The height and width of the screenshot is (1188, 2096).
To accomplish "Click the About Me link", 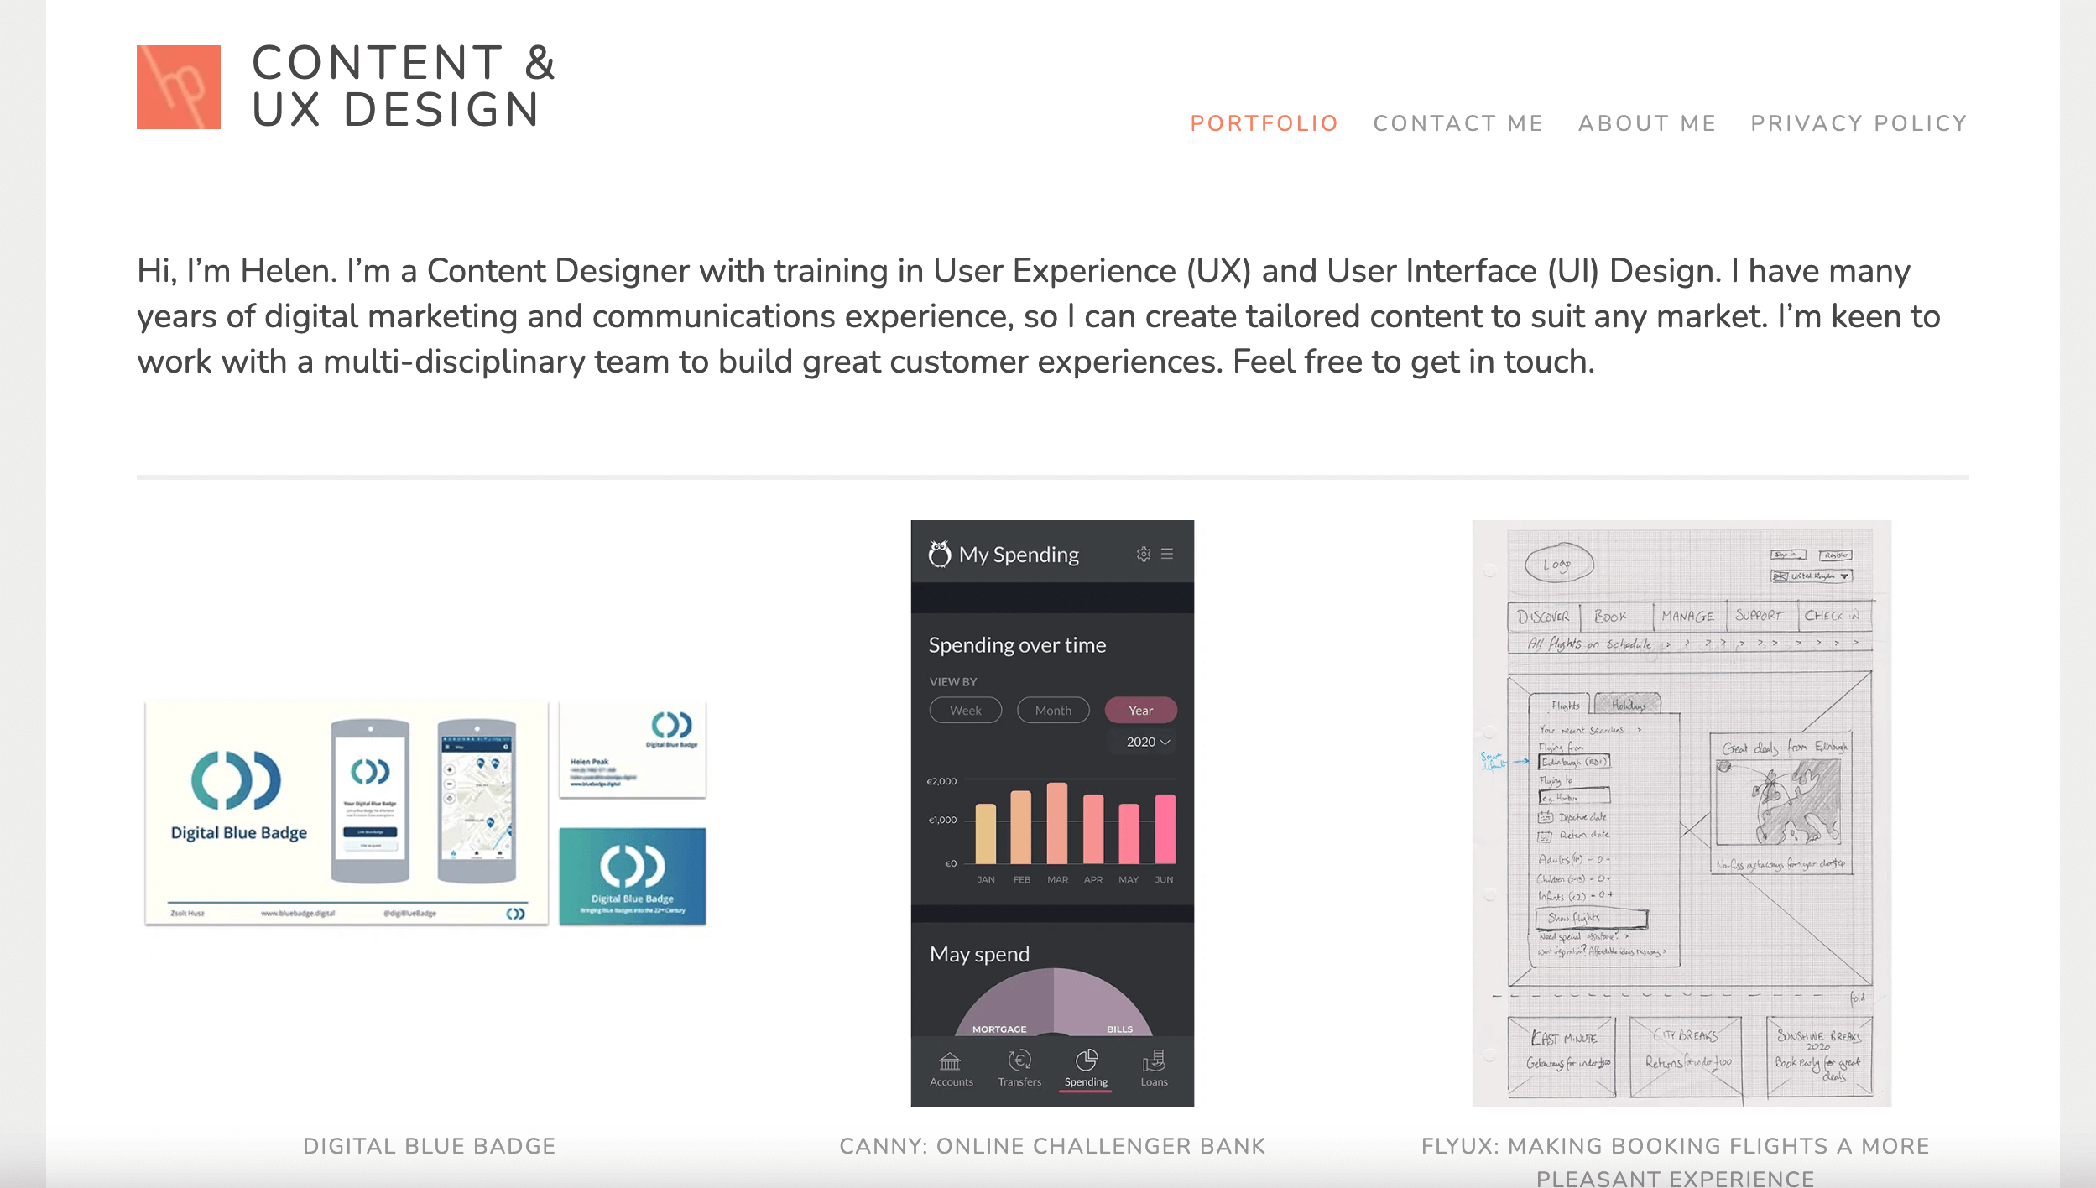I will point(1647,122).
